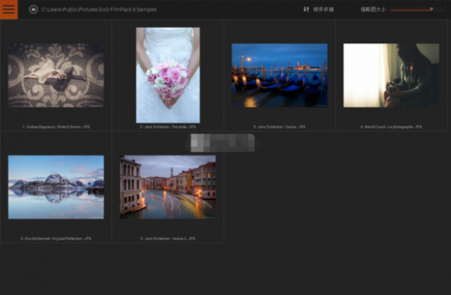Select La photographe thumbnail
The image size is (451, 295).
[392, 76]
